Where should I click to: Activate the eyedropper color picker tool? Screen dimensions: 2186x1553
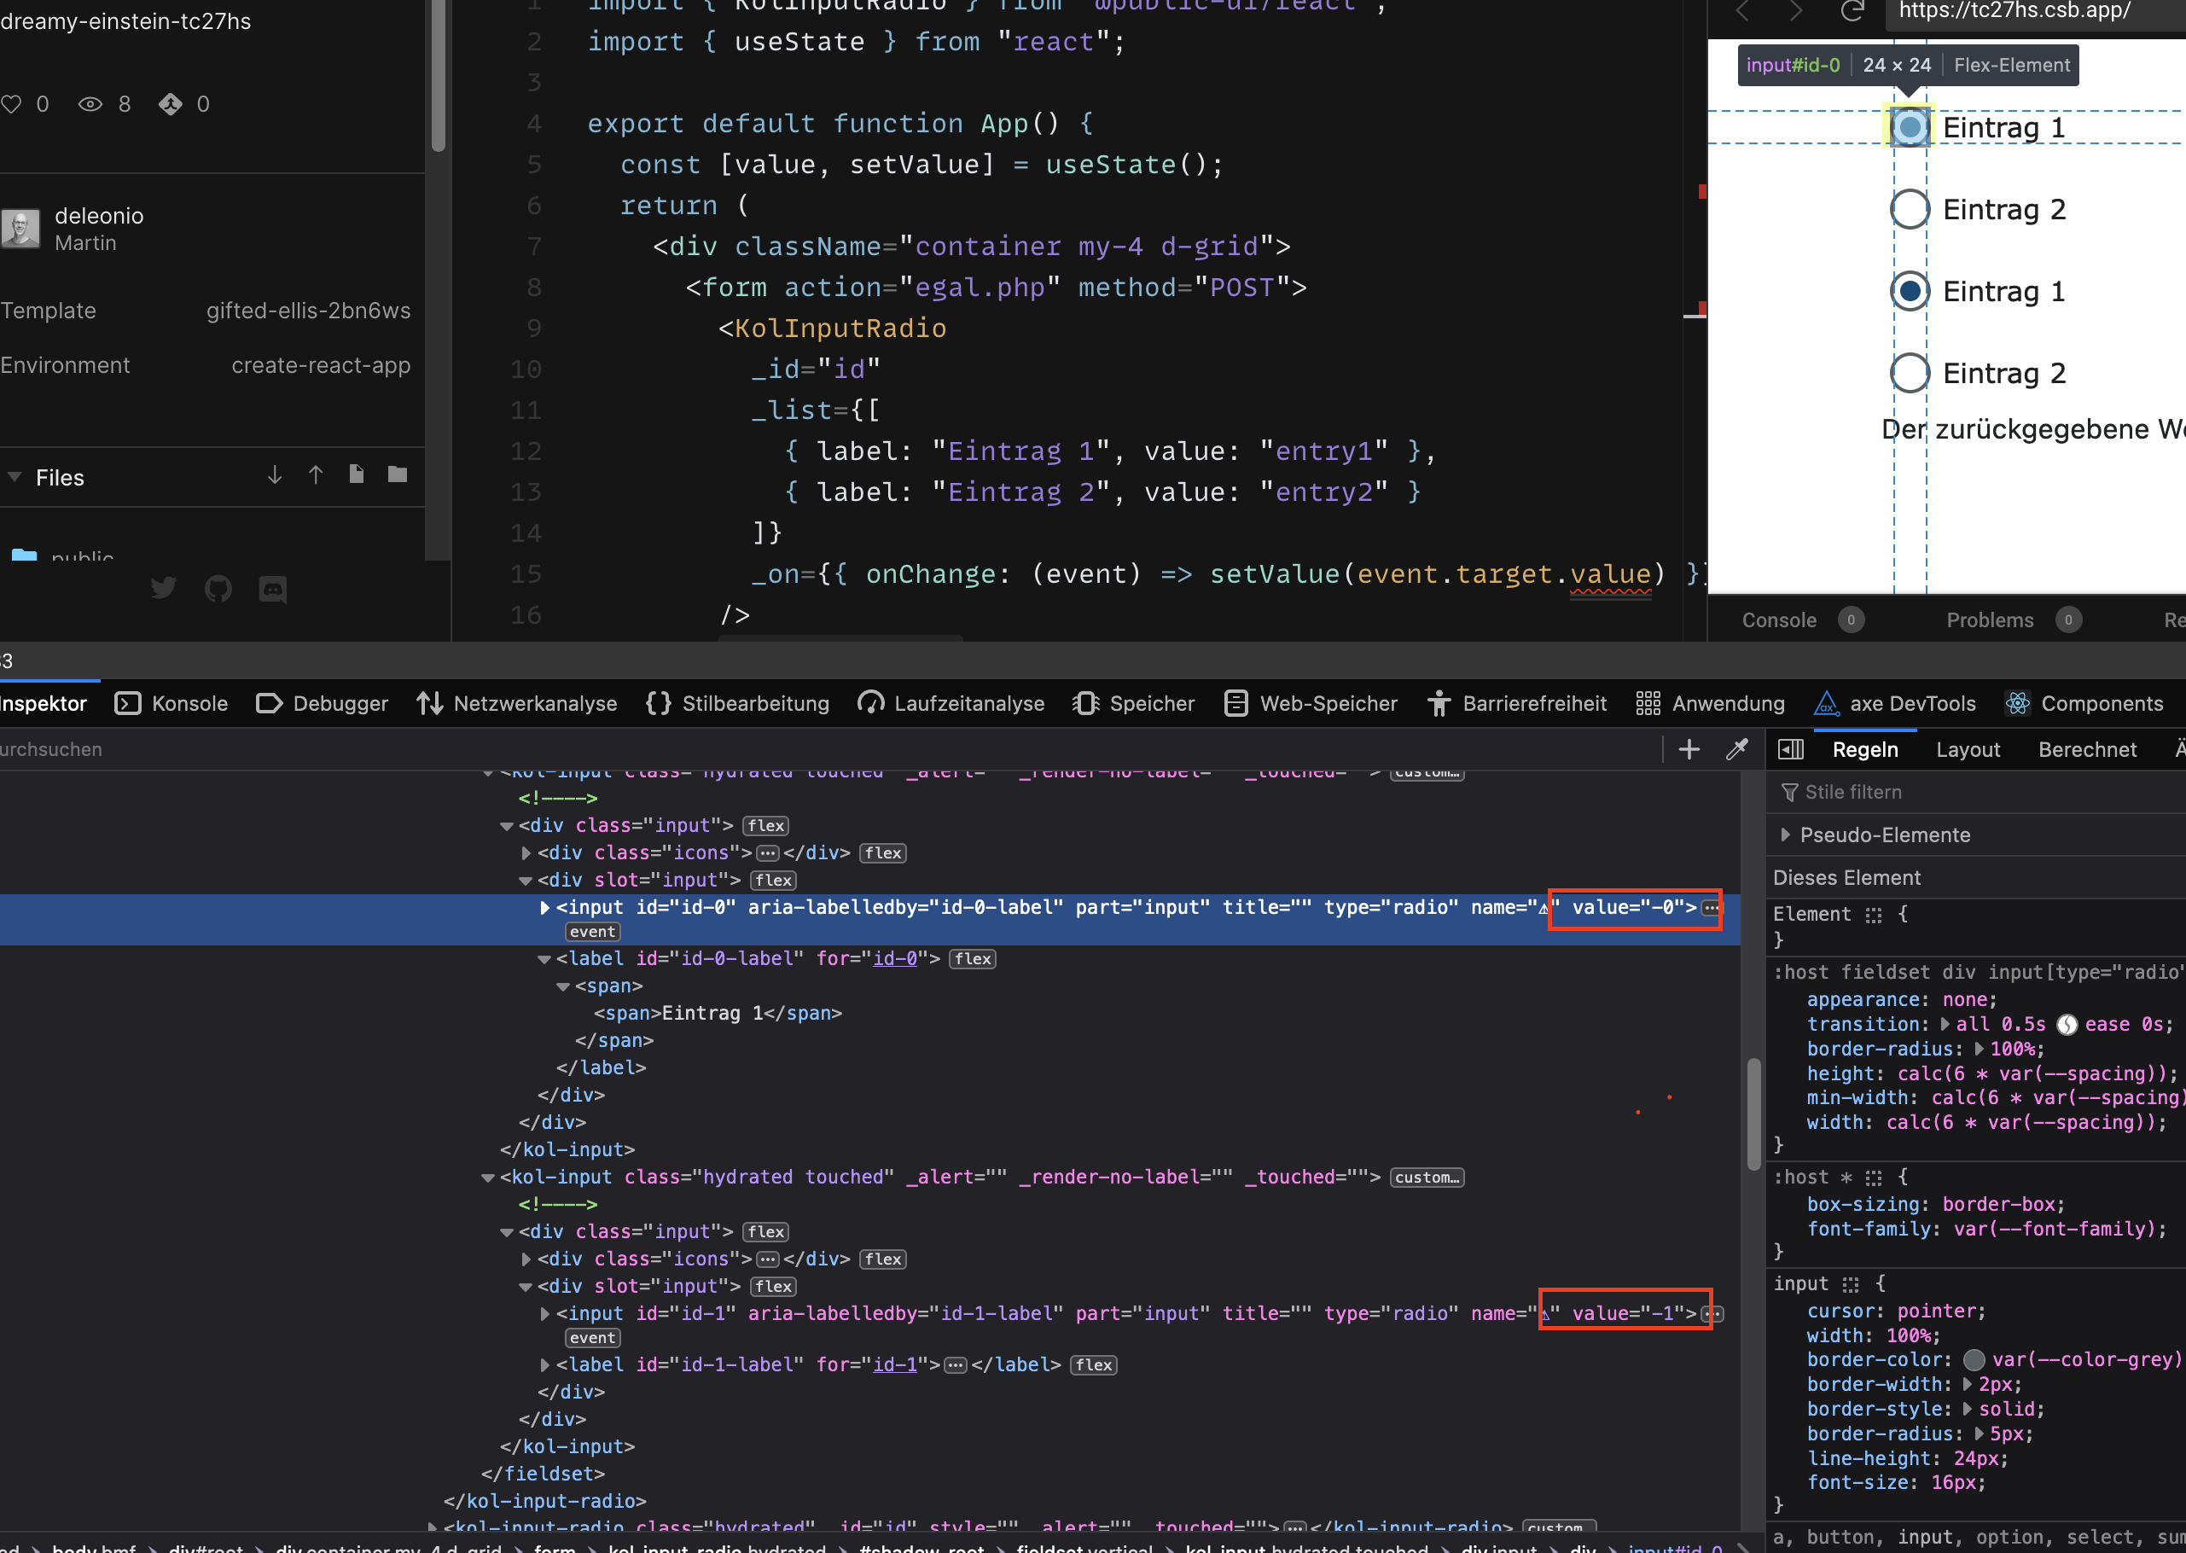[x=1736, y=749]
